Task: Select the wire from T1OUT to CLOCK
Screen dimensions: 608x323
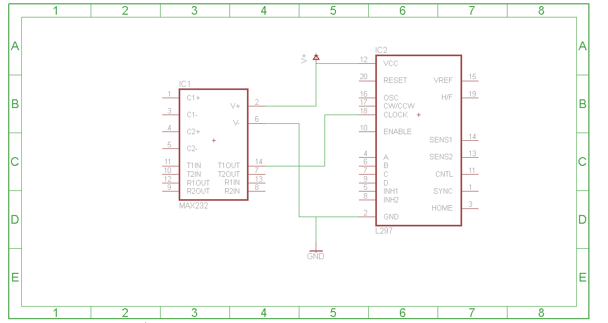Action: tap(324, 140)
